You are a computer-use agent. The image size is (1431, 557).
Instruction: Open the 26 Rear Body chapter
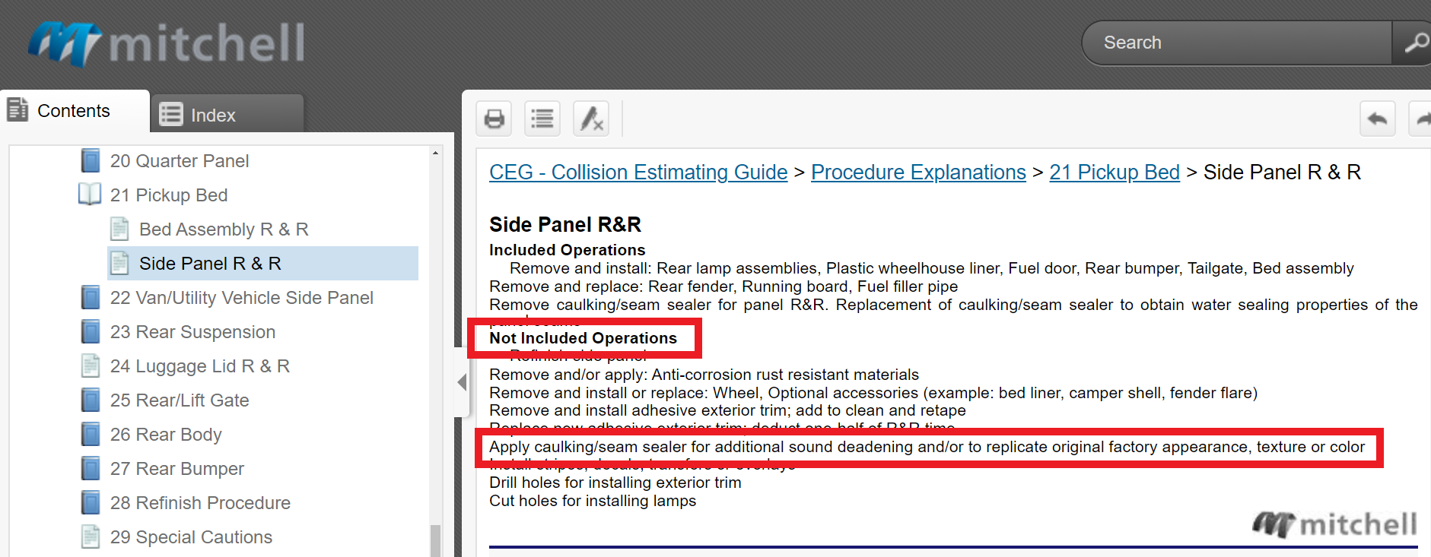tap(166, 435)
